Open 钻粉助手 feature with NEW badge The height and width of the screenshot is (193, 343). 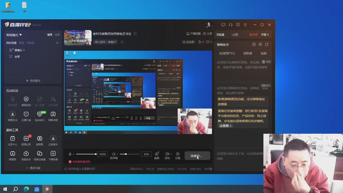[39, 116]
